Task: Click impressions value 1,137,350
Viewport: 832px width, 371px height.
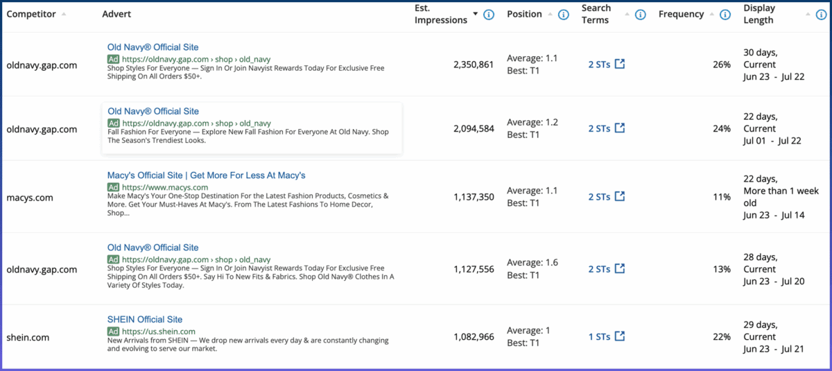Action: (474, 197)
